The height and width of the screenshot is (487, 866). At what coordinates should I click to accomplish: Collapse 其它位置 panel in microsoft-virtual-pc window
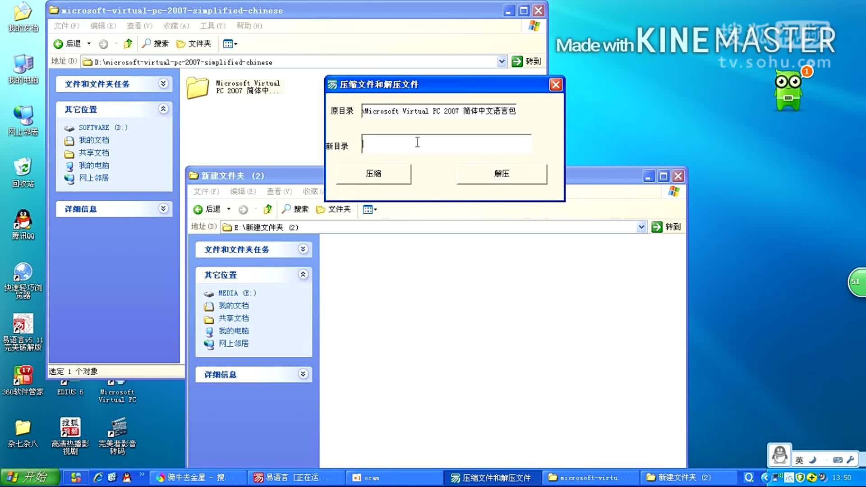163,109
